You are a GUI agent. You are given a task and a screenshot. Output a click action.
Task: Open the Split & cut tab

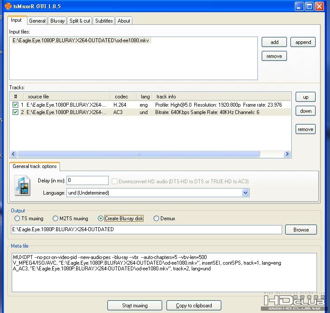pyautogui.click(x=80, y=21)
